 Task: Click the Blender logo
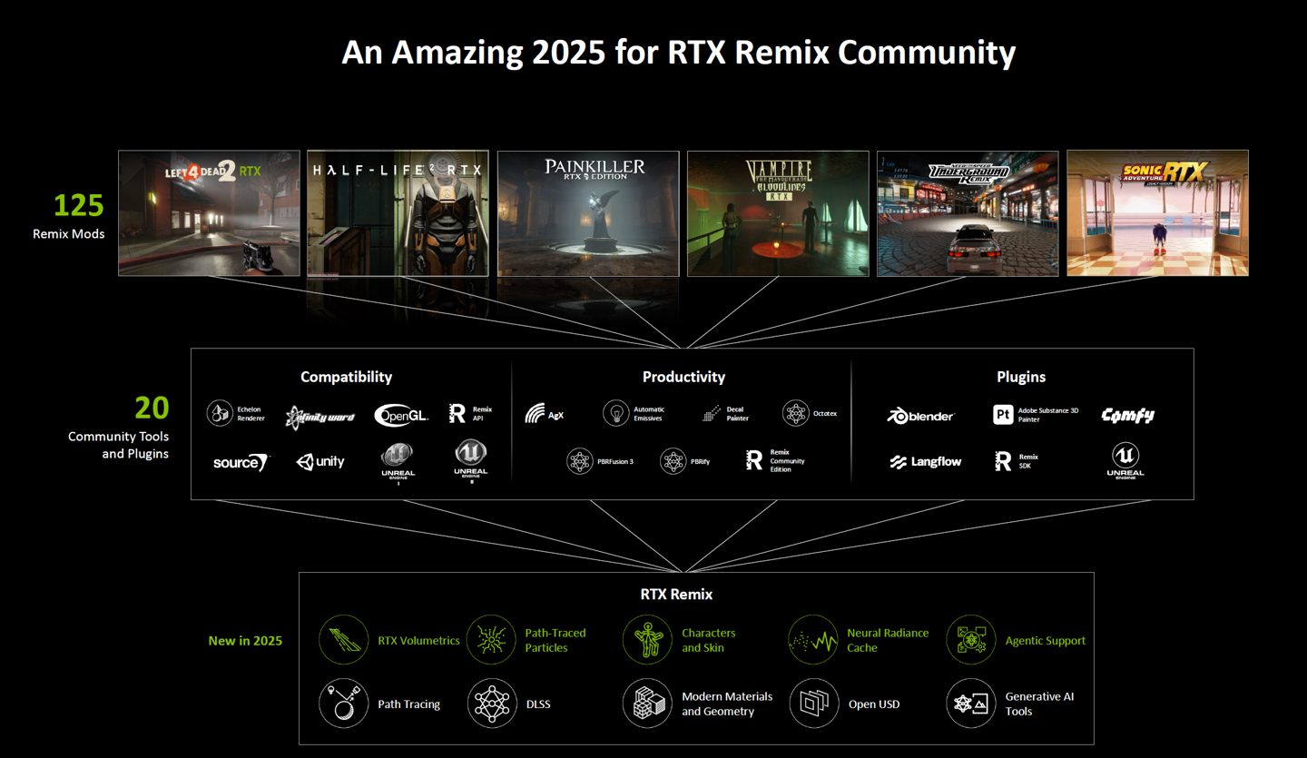tap(920, 416)
